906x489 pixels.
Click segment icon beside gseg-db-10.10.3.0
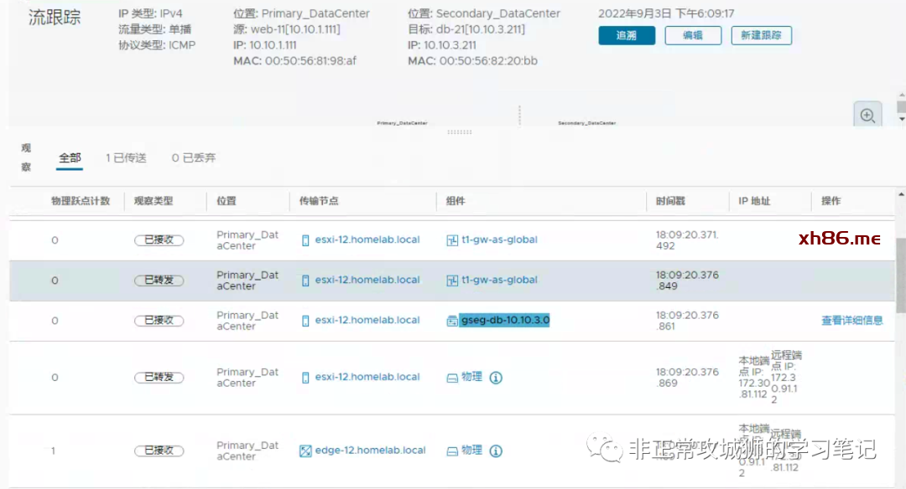452,321
